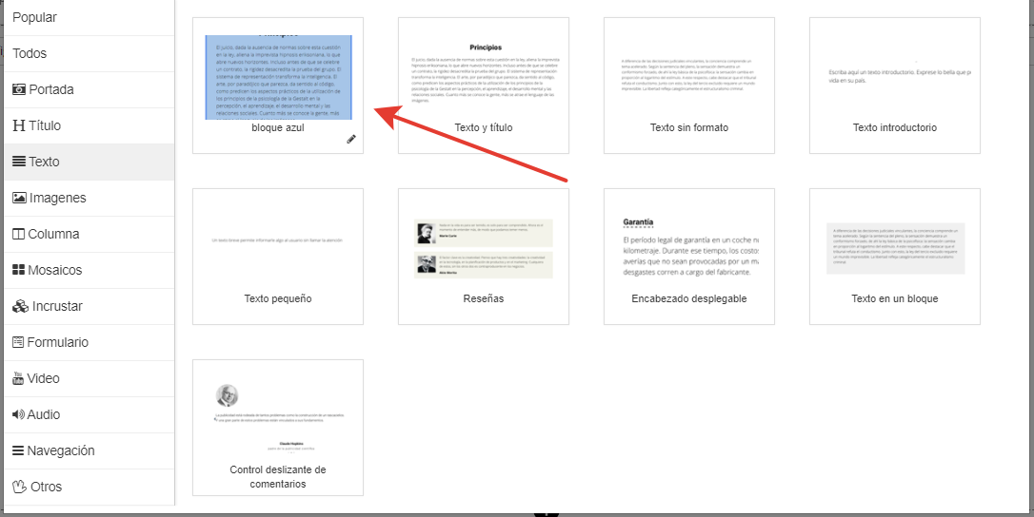The image size is (1034, 517).
Task: Click the Formulario form icon
Action: 18,342
